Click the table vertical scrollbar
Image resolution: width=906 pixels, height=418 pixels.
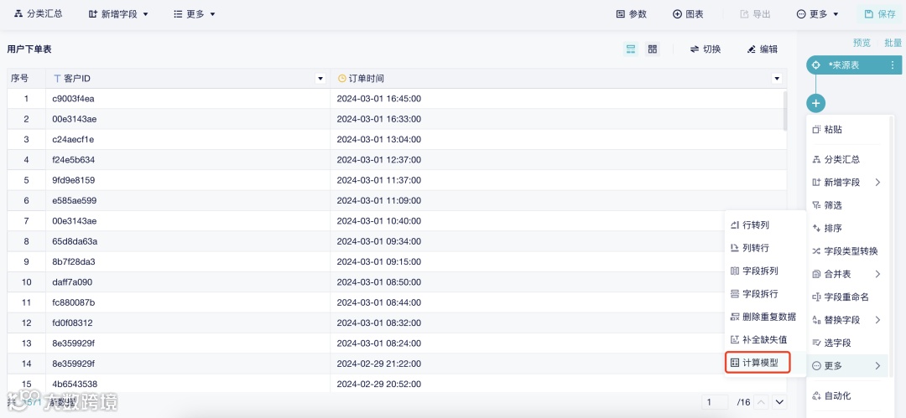(784, 111)
